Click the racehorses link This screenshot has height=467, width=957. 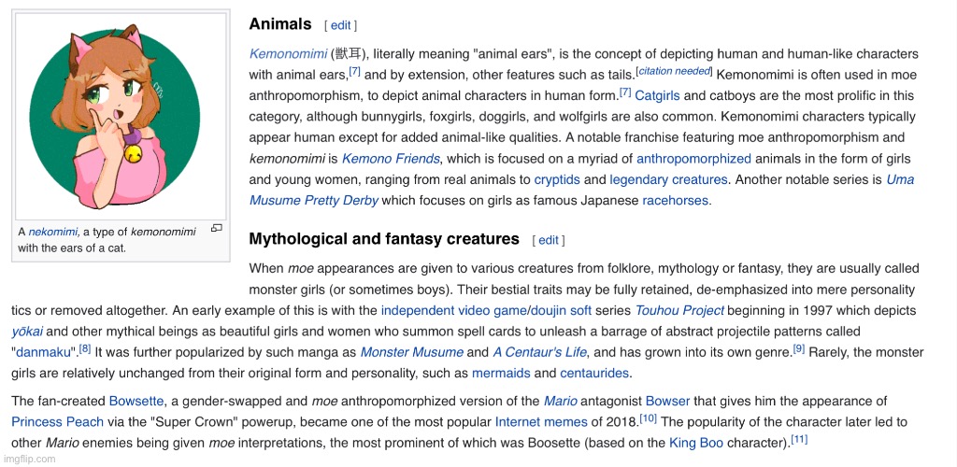tap(676, 201)
